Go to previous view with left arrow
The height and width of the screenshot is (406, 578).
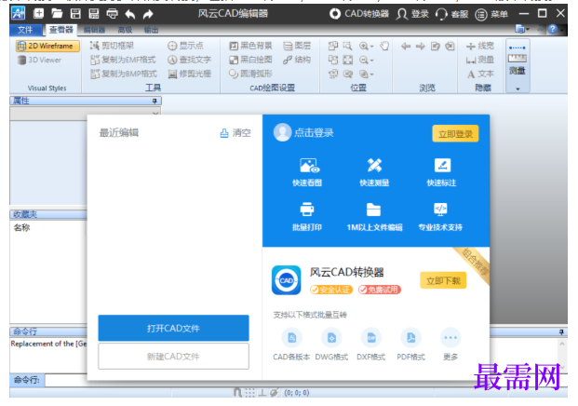[x=406, y=46]
